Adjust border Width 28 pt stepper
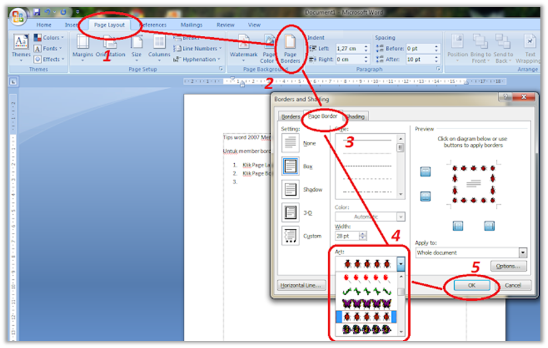 click(363, 236)
